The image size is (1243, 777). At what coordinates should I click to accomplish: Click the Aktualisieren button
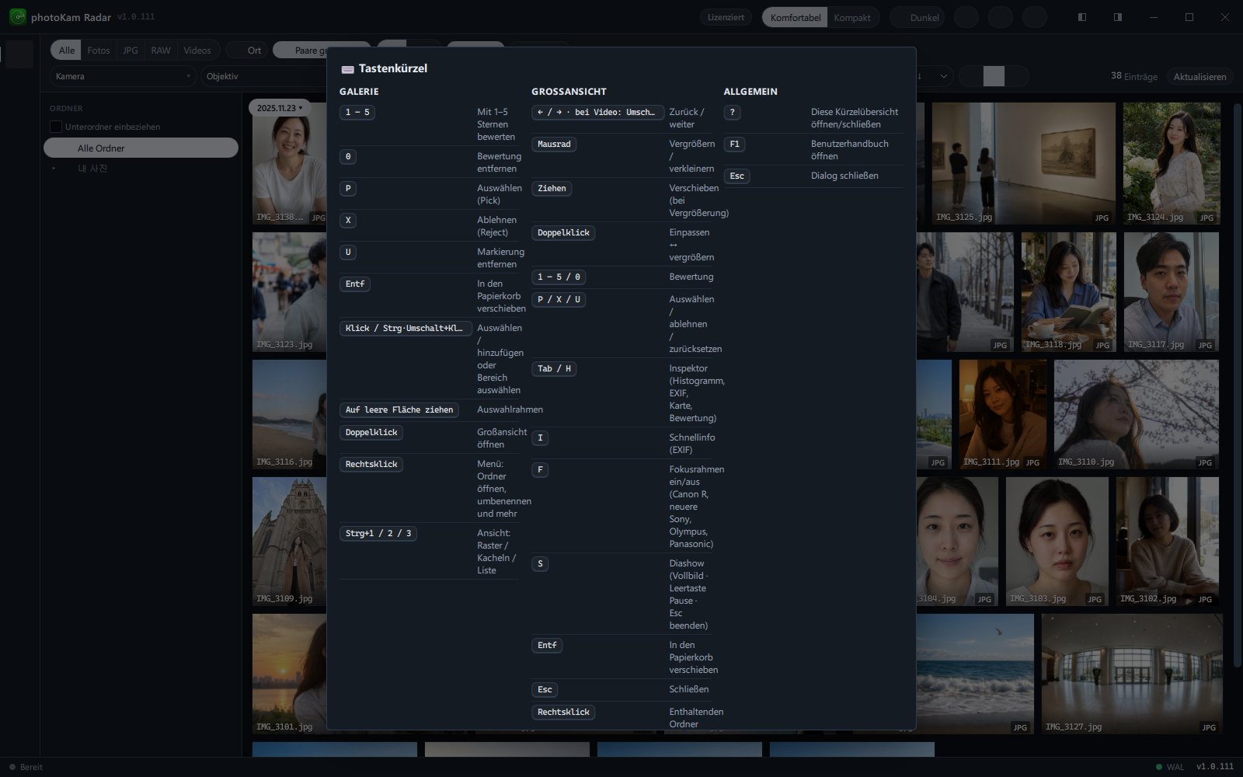[x=1199, y=76]
